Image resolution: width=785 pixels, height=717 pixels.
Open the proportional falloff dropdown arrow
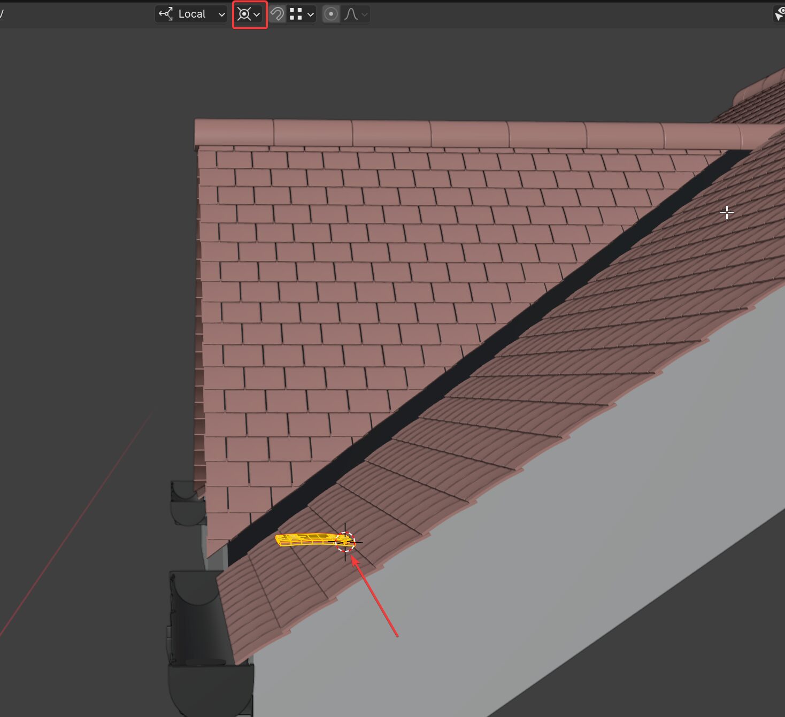(365, 14)
